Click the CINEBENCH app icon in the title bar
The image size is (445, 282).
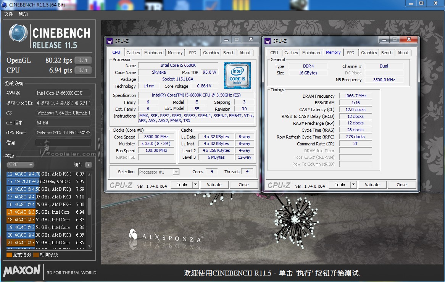click(x=4, y=5)
